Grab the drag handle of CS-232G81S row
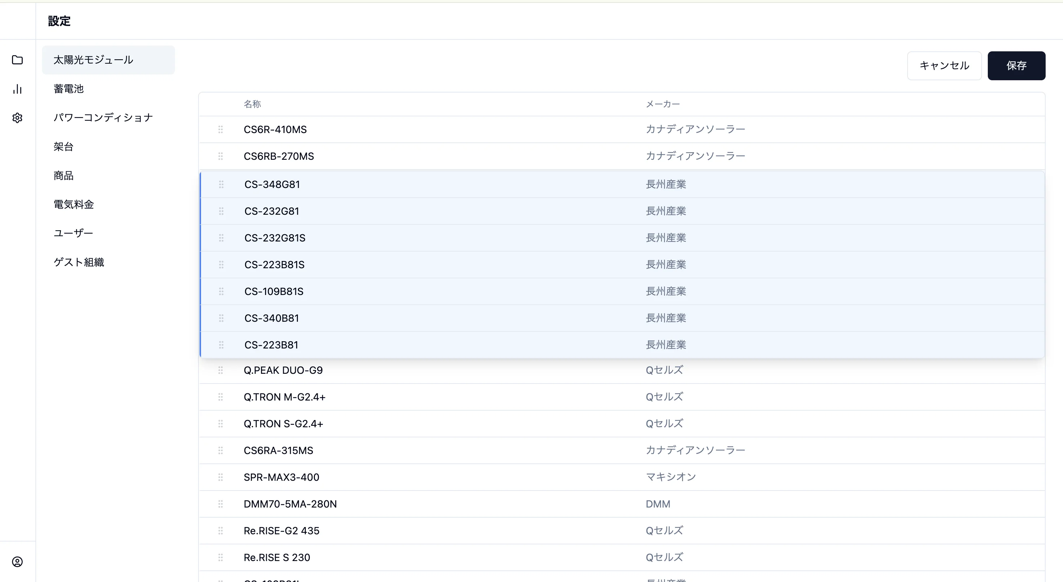The height and width of the screenshot is (582, 1063). (221, 237)
